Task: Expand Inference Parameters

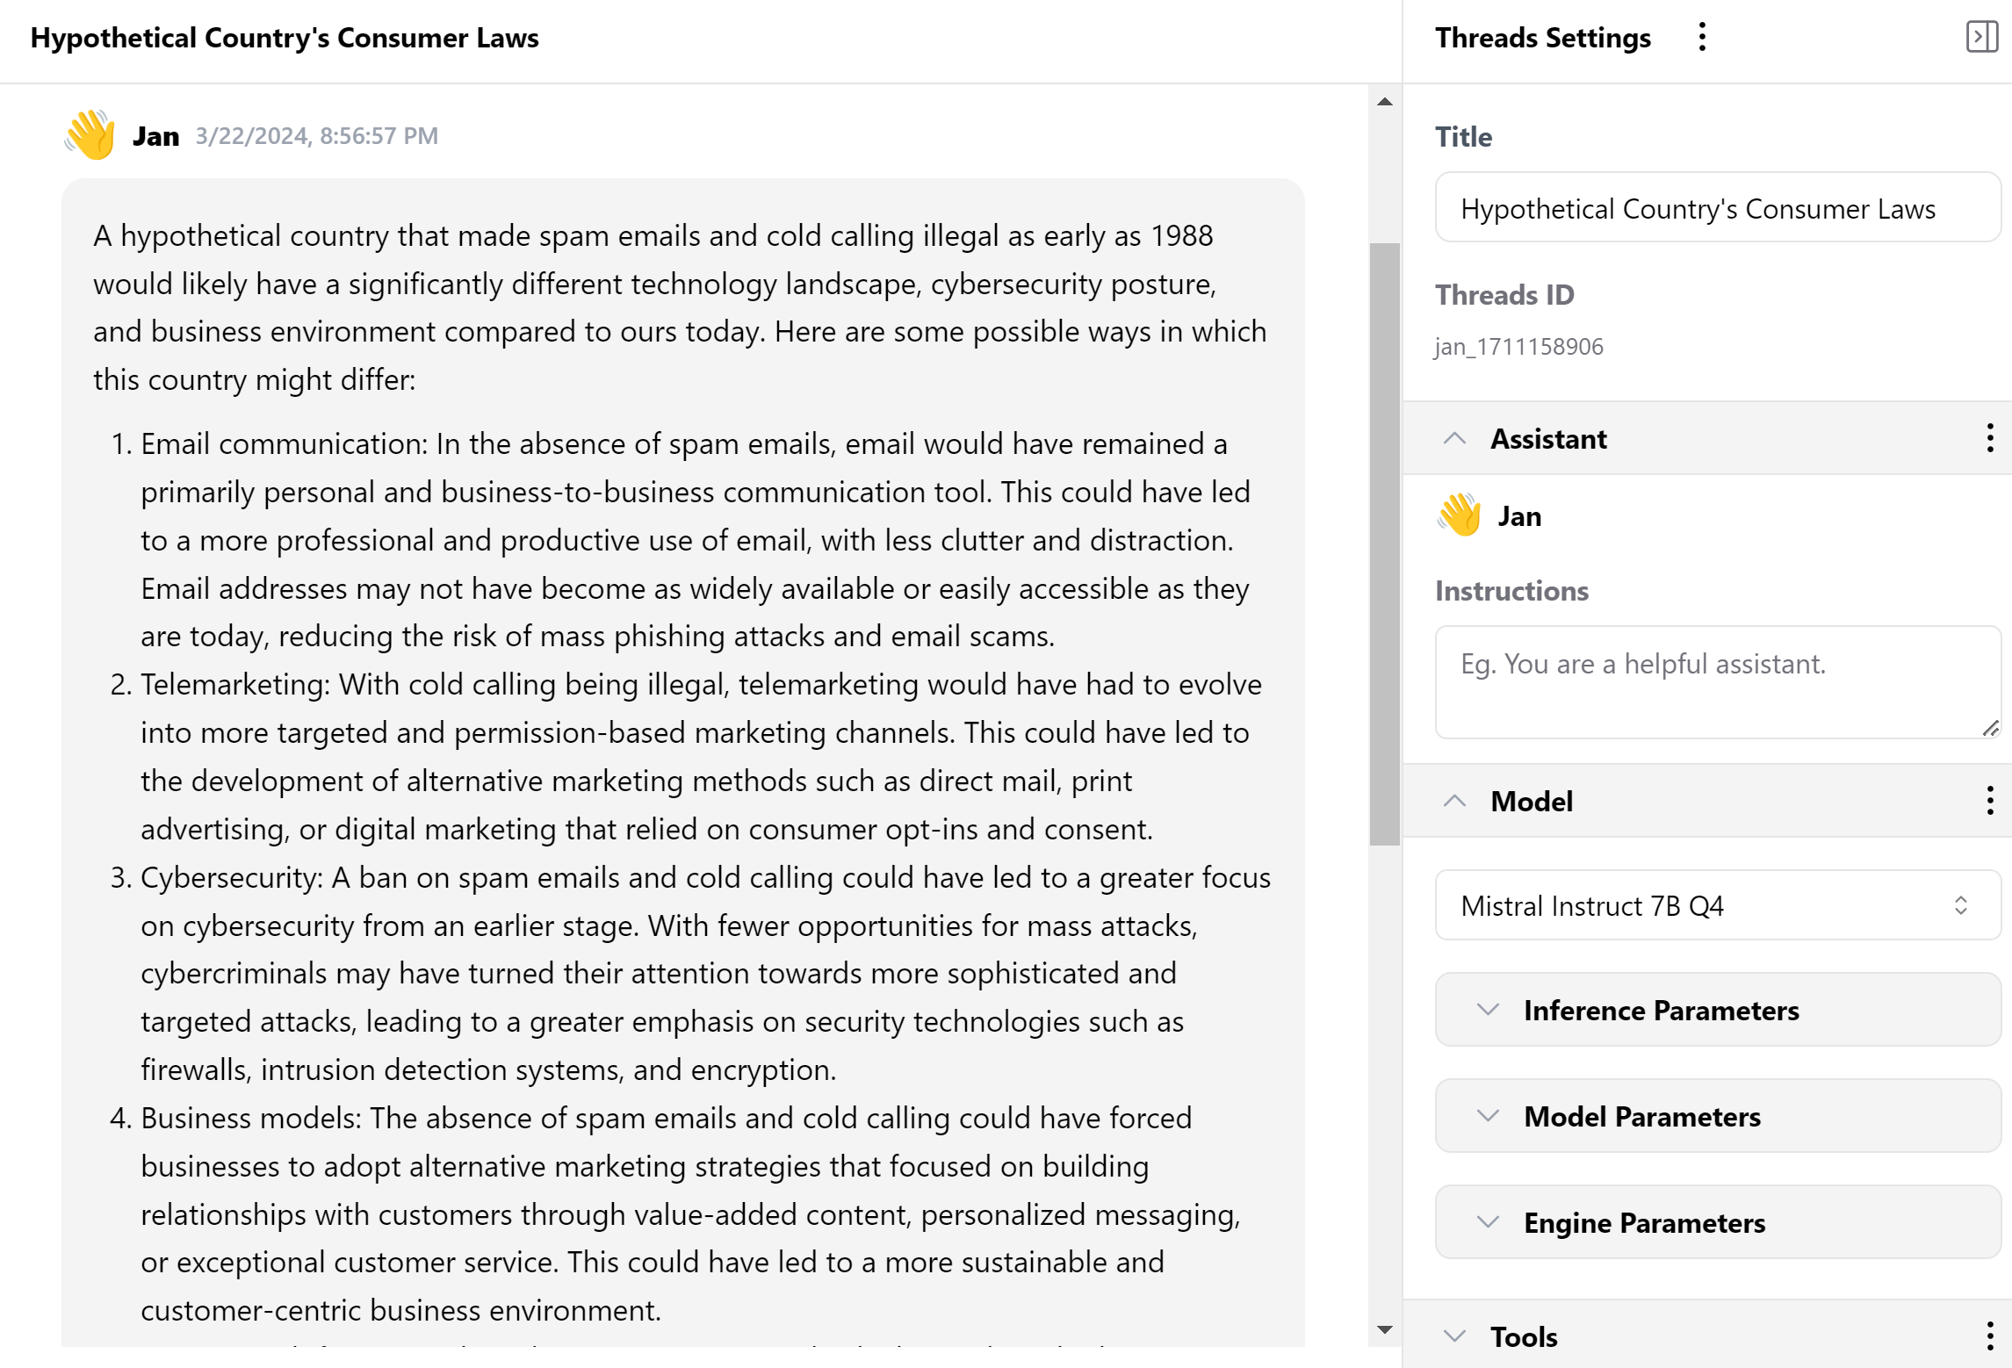Action: click(x=1718, y=1010)
